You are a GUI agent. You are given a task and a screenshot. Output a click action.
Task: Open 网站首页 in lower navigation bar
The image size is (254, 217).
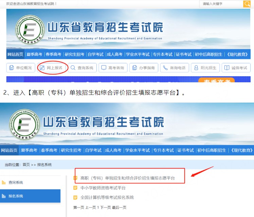[x=9, y=150]
